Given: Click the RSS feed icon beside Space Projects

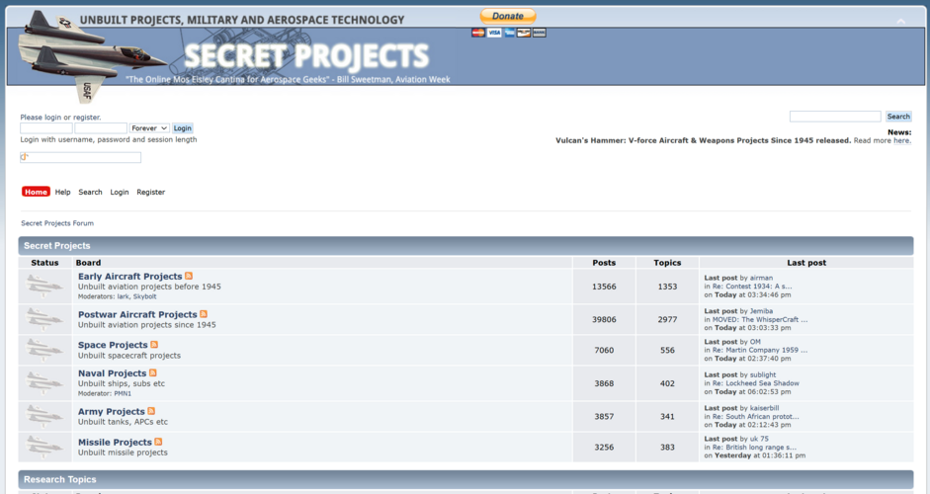Looking at the screenshot, I should (154, 345).
